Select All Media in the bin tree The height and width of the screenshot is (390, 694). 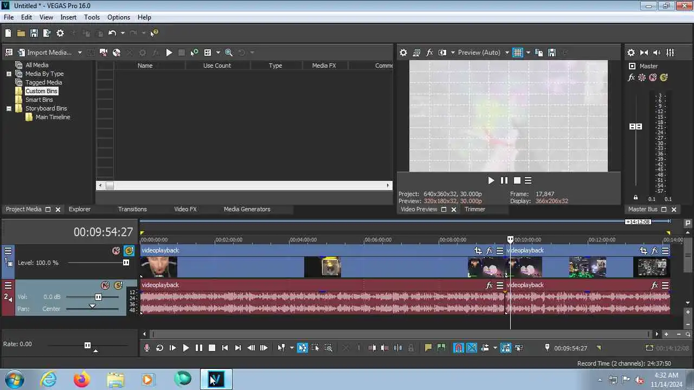tap(37, 65)
